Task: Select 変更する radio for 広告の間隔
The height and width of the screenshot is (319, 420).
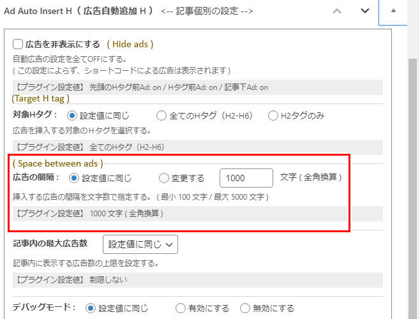Action: [x=163, y=178]
